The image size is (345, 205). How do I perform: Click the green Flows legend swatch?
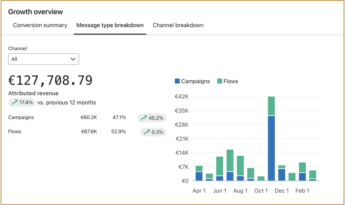click(220, 81)
